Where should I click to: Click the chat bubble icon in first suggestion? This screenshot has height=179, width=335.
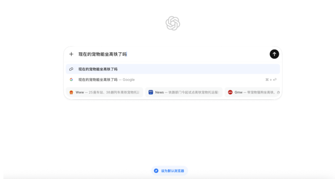pos(71,69)
